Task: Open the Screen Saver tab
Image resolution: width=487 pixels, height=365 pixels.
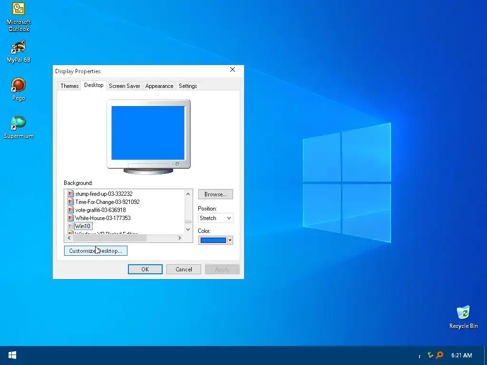Action: click(125, 86)
